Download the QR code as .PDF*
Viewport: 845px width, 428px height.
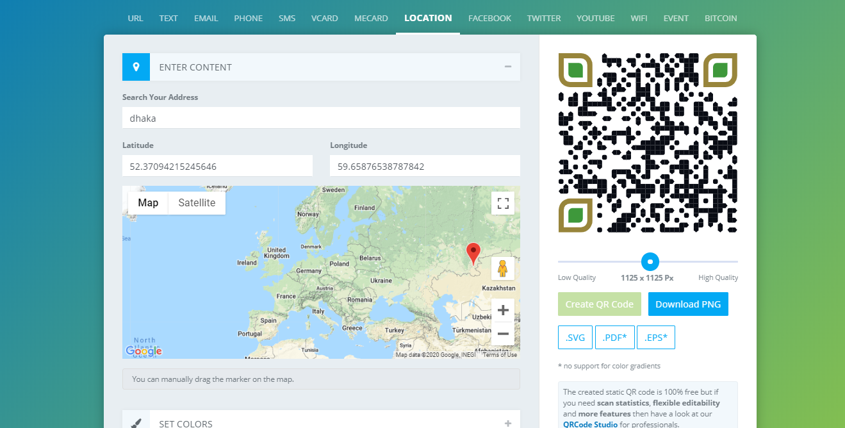pos(615,338)
